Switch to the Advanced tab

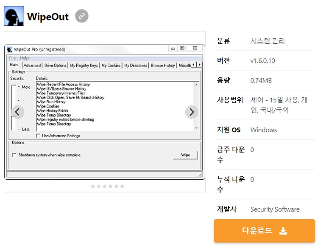coord(32,65)
